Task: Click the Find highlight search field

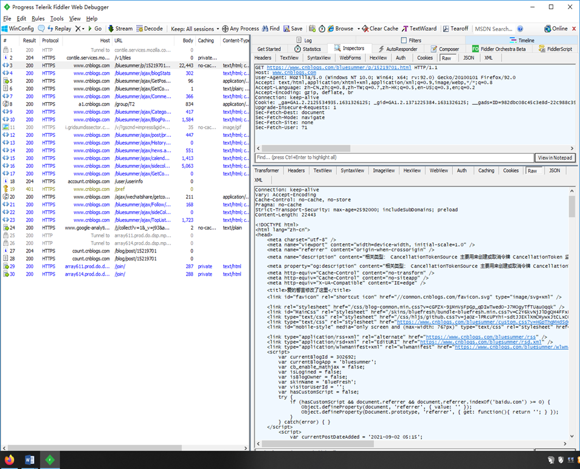Action: tap(395, 158)
